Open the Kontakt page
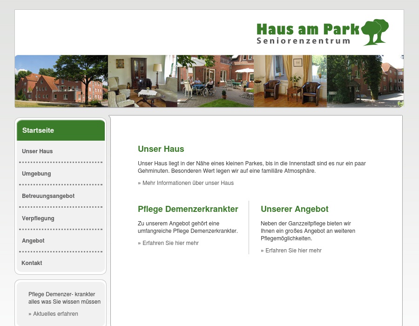 click(x=32, y=263)
